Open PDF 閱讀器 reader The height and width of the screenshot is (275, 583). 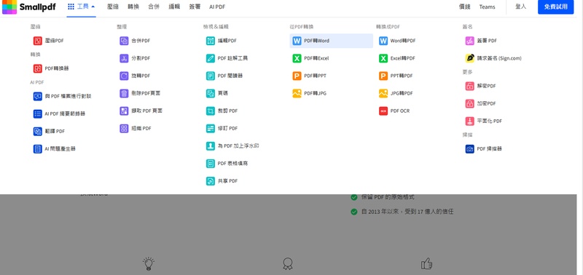click(224, 76)
